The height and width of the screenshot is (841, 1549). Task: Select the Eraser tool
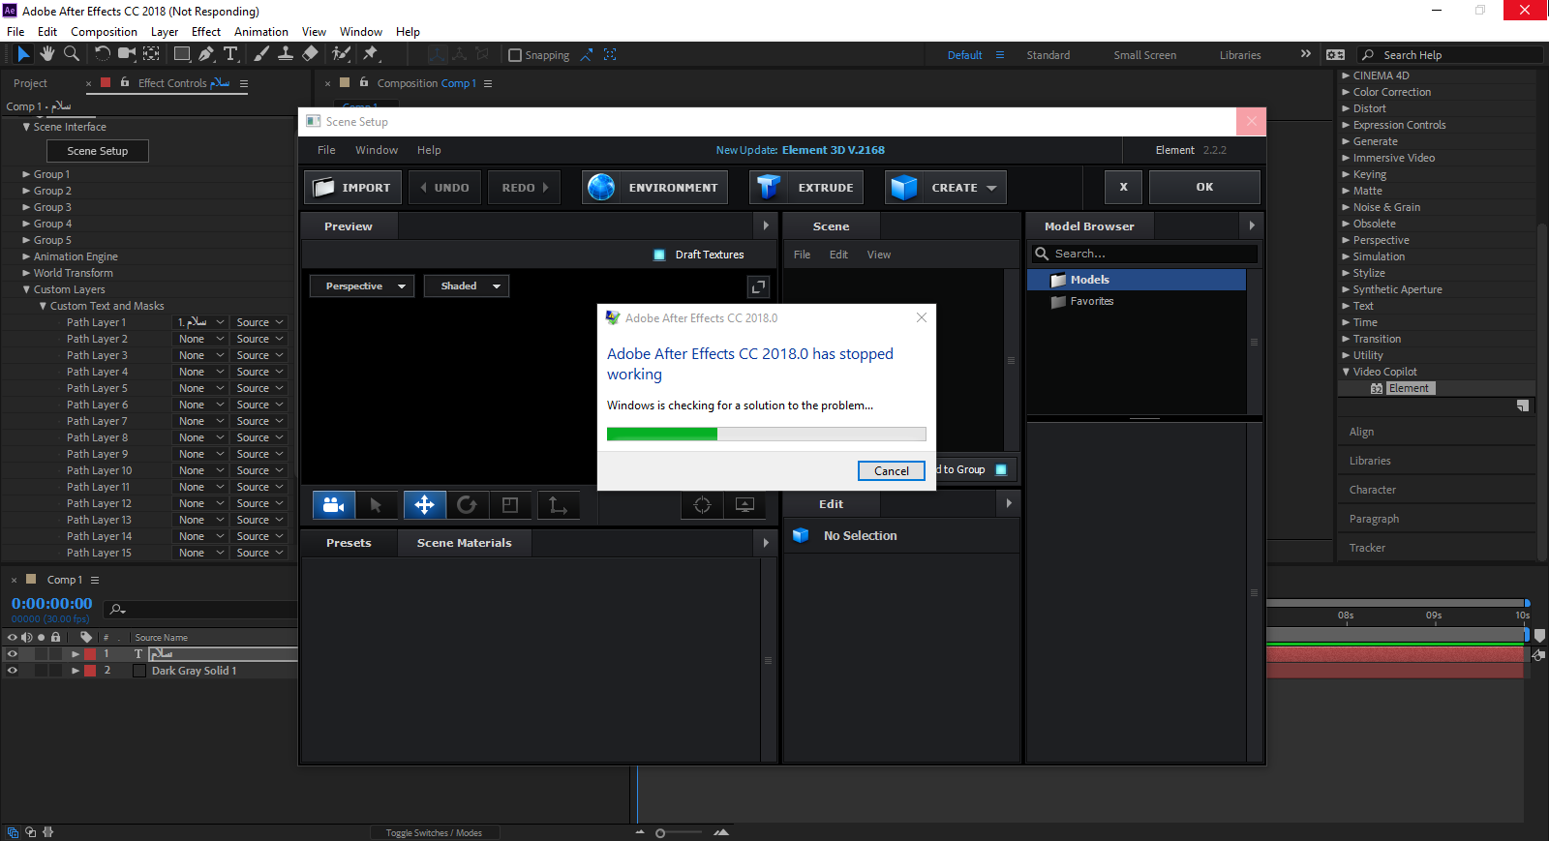pyautogui.click(x=310, y=54)
